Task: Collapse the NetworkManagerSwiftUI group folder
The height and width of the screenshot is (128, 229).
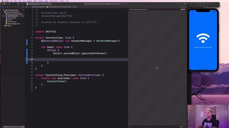Action: tap(4, 12)
